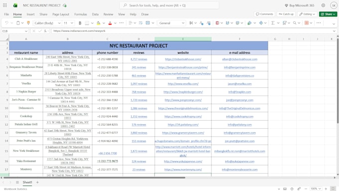This screenshot has height=191, width=339.
Task: Click the accounting number format icon
Action: click(x=191, y=23)
